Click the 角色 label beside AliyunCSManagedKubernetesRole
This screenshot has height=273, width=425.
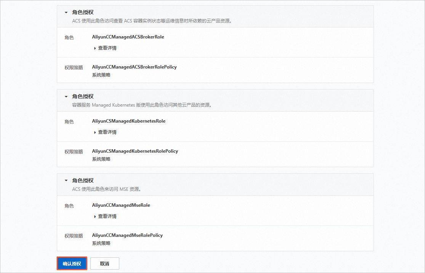69,122
